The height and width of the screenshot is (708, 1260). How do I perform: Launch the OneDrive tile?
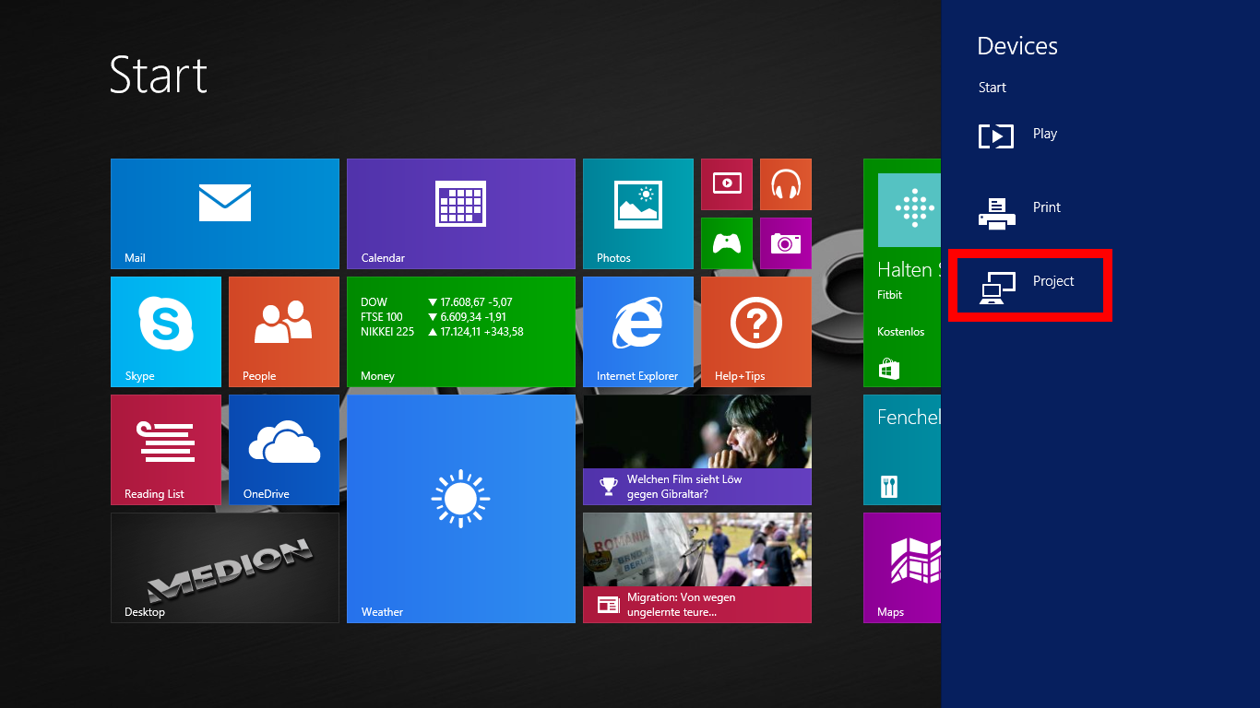coord(284,450)
